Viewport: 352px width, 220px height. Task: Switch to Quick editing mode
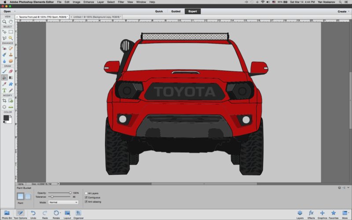click(159, 11)
